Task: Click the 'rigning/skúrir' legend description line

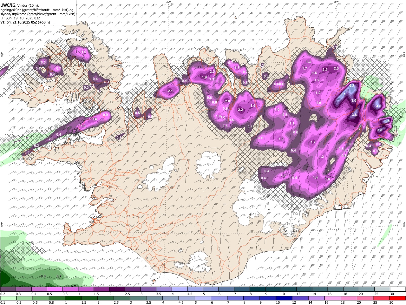Action: (x=37, y=10)
